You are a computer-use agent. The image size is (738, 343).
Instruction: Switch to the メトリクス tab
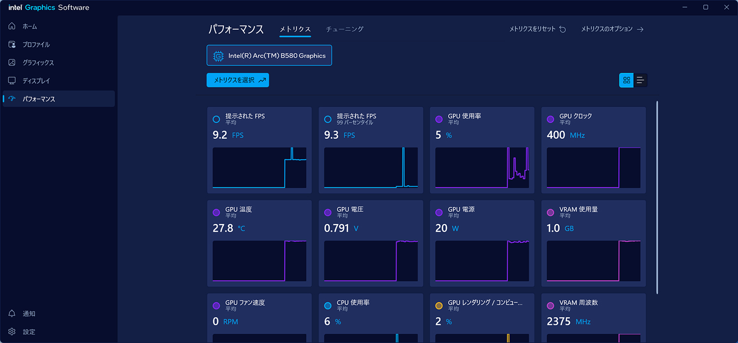295,29
